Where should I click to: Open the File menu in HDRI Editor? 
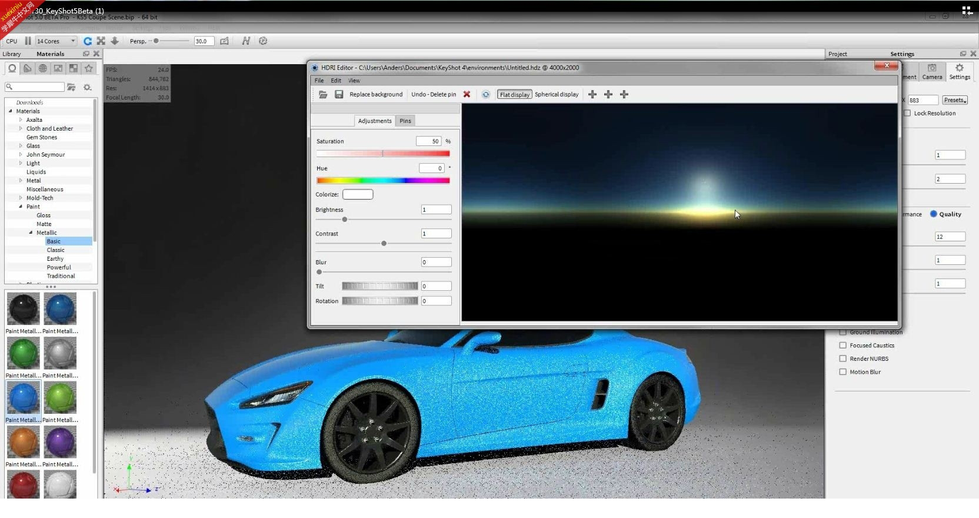[319, 81]
